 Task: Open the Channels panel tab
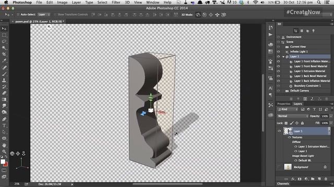tap(283, 183)
